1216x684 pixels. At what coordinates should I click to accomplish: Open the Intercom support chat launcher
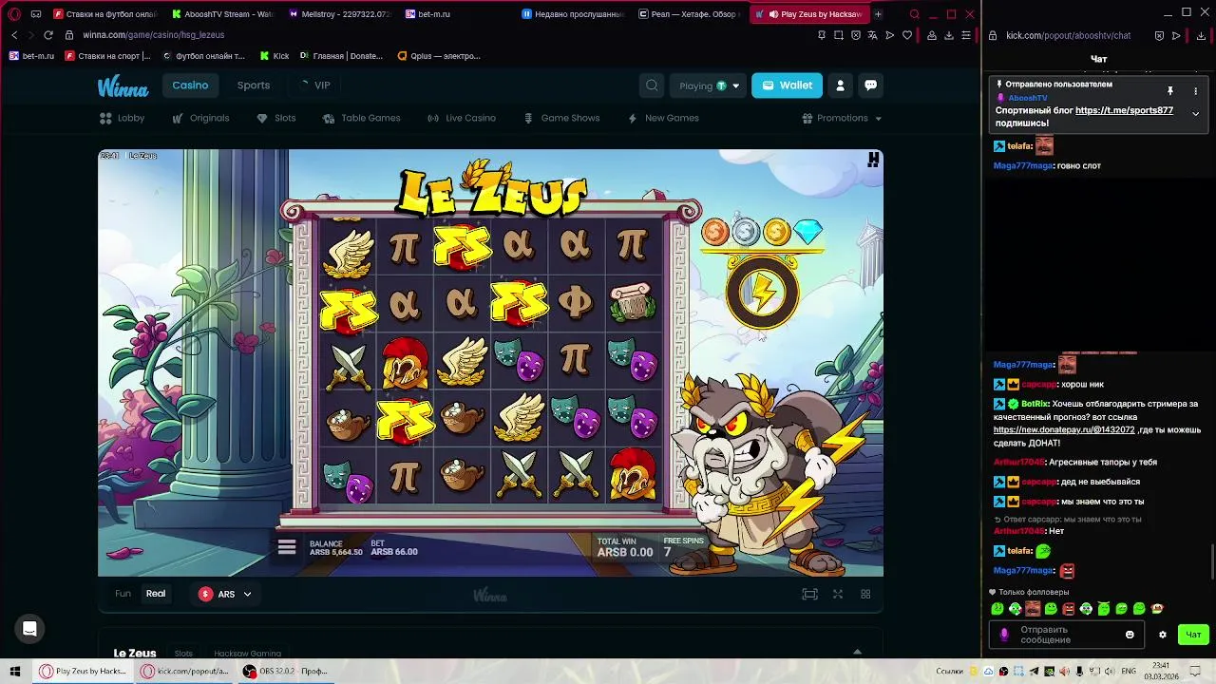(29, 629)
